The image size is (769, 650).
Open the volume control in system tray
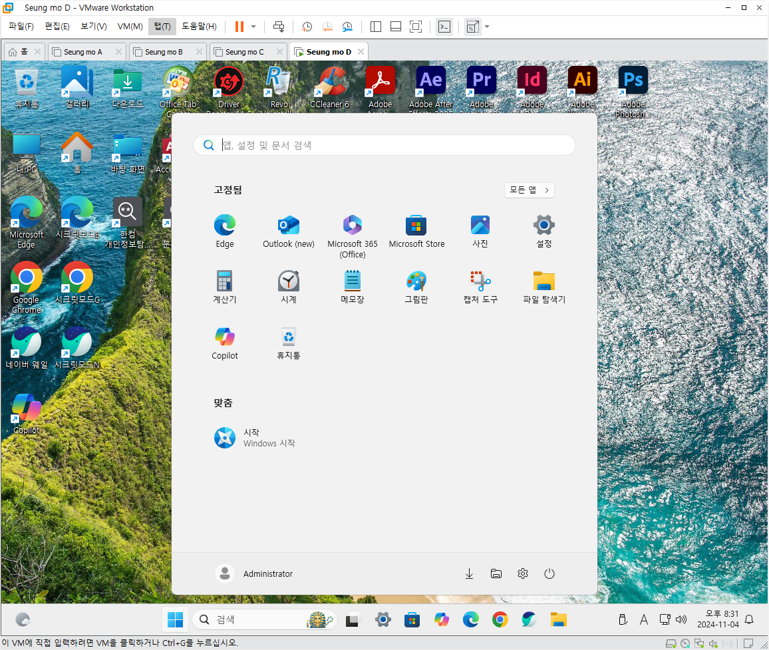coord(681,619)
